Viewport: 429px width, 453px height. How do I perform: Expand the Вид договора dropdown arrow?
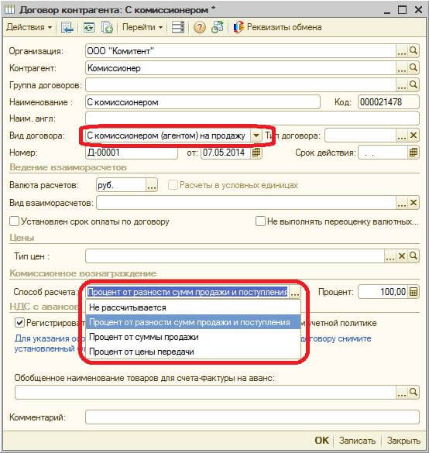256,136
